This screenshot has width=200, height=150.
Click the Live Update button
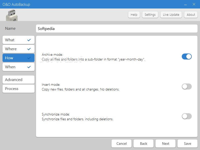[171, 15]
